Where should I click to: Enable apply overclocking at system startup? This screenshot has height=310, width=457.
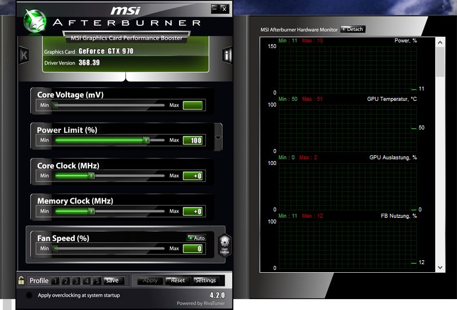pos(29,295)
